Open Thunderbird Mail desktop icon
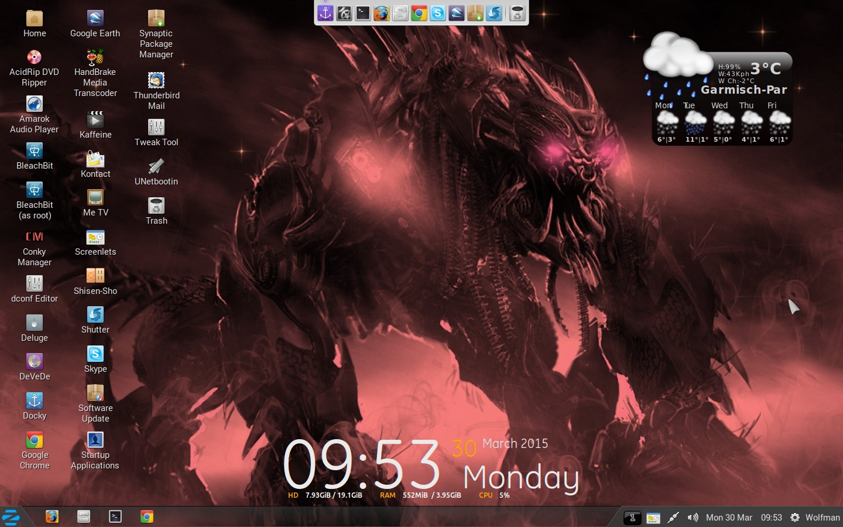 [156, 91]
